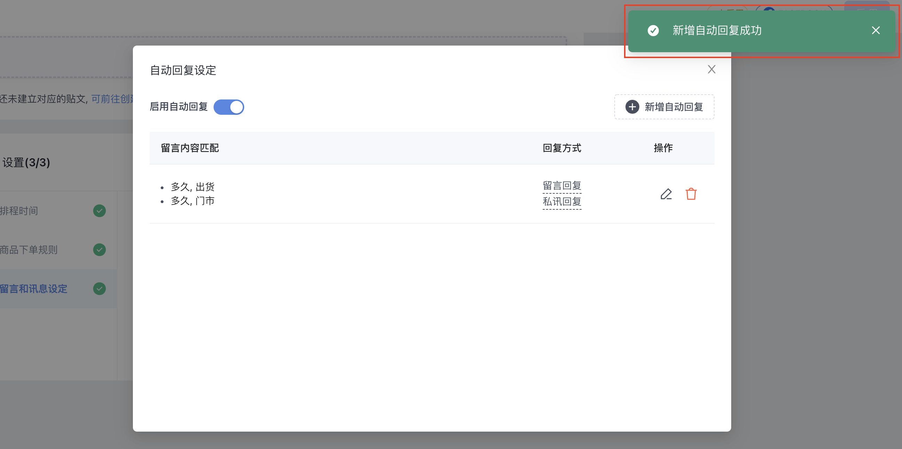The width and height of the screenshot is (902, 449).
Task: Click the 回复方式 column header
Action: (x=562, y=148)
